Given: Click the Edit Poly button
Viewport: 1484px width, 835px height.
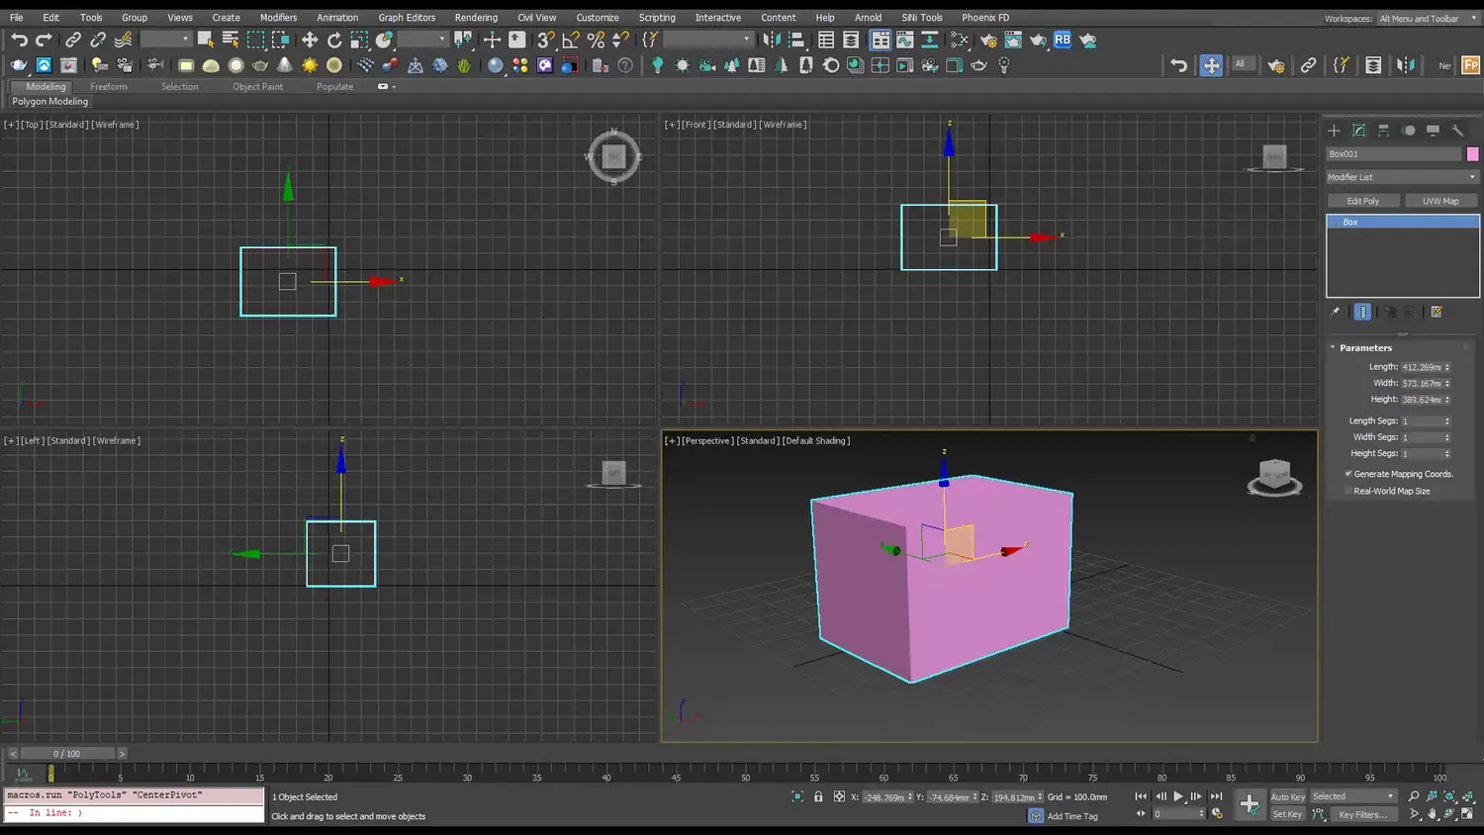Looking at the screenshot, I should [x=1362, y=201].
